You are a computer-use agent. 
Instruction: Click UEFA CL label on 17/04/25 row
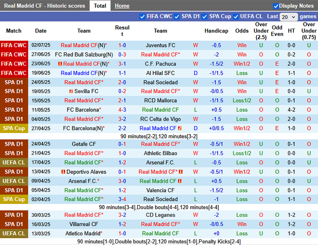(x=14, y=163)
